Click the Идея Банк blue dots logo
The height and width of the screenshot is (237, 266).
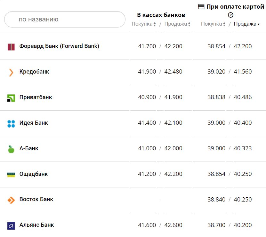coord(11,123)
